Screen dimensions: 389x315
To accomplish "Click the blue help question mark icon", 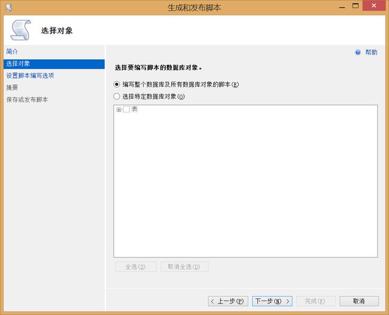I will coord(358,52).
